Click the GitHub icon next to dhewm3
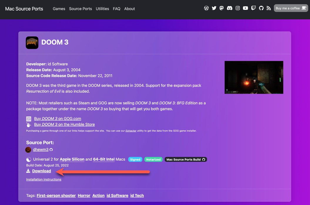Viewport: 310px width, 205px height. pyautogui.click(x=51, y=149)
